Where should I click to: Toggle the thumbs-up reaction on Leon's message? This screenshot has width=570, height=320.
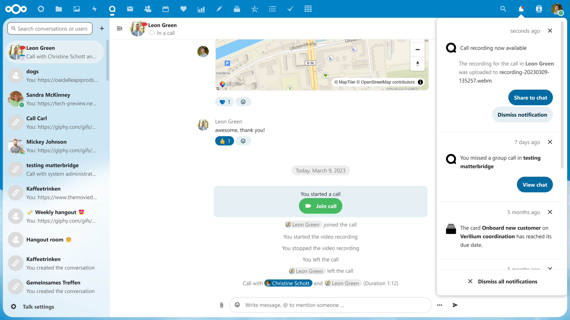(224, 141)
